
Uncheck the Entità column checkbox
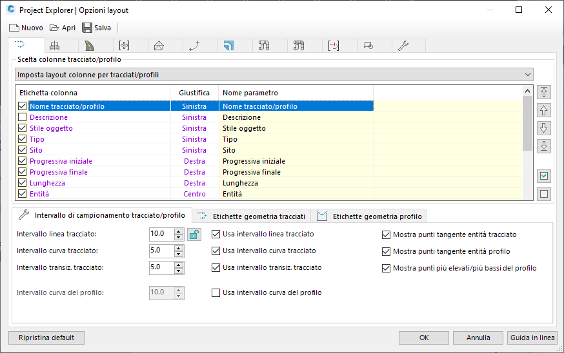click(x=23, y=193)
